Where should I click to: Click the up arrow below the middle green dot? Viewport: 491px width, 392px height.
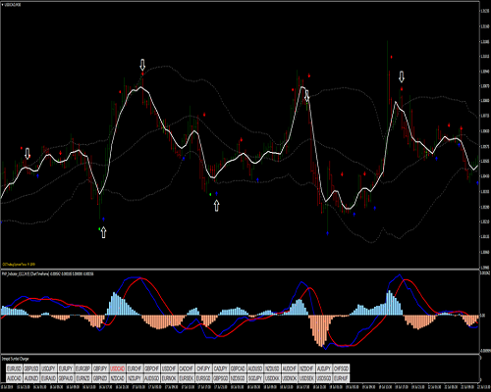[216, 206]
